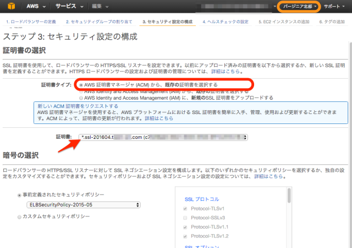Go to step 4 ヘルスチェックの設定
Image resolution: width=352 pixels, height=248 pixels.
pos(226,21)
